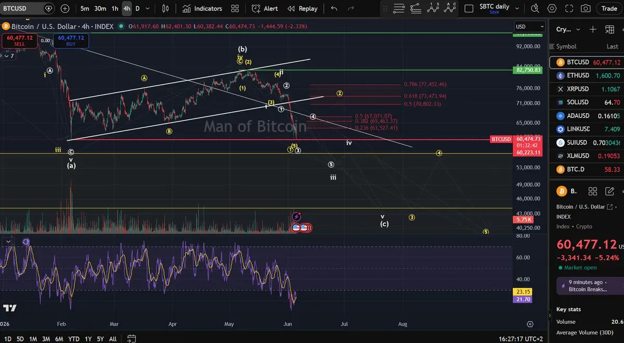Viewport: 624px width, 343px height.
Task: Select BTCUSD in the watchlist
Action: point(588,62)
